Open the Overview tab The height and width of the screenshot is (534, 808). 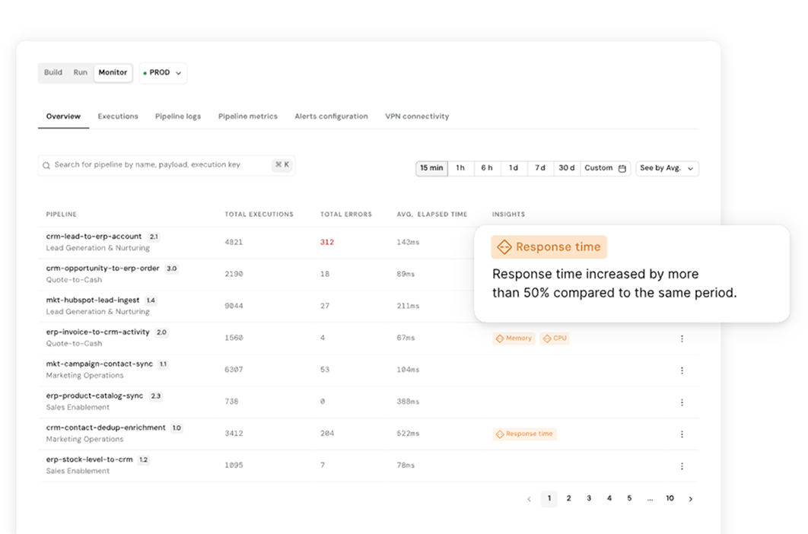tap(63, 116)
